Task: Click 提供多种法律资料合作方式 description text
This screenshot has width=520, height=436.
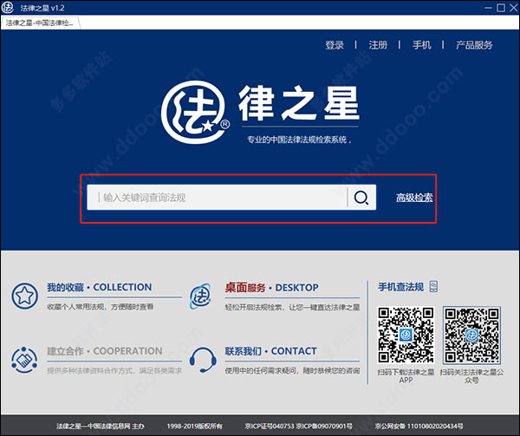Action: coord(114,371)
